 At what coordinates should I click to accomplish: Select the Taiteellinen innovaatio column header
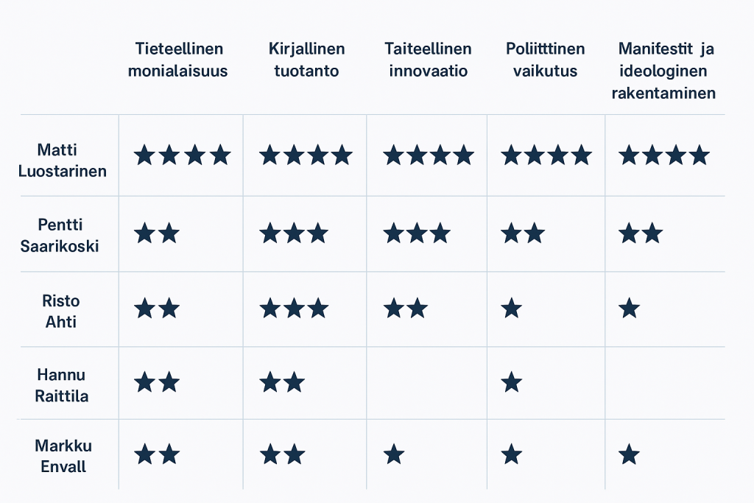tap(428, 60)
